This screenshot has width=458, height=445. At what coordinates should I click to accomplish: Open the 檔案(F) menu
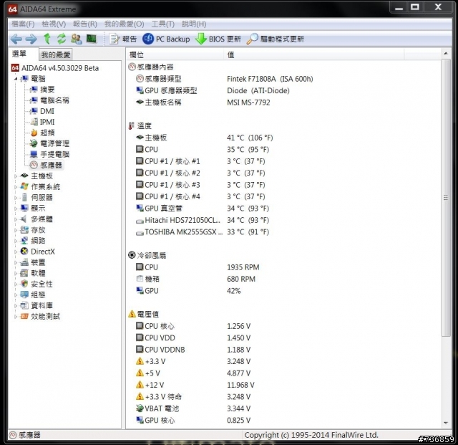23,24
